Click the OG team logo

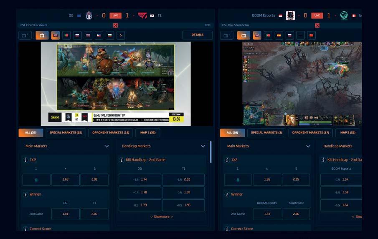89,16
